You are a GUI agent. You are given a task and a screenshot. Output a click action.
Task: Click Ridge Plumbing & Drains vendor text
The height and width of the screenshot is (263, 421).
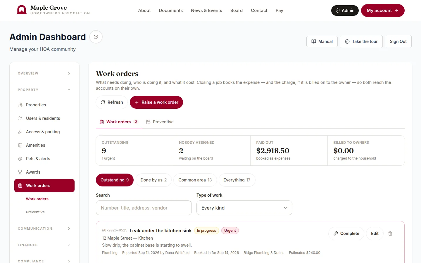pyautogui.click(x=264, y=253)
